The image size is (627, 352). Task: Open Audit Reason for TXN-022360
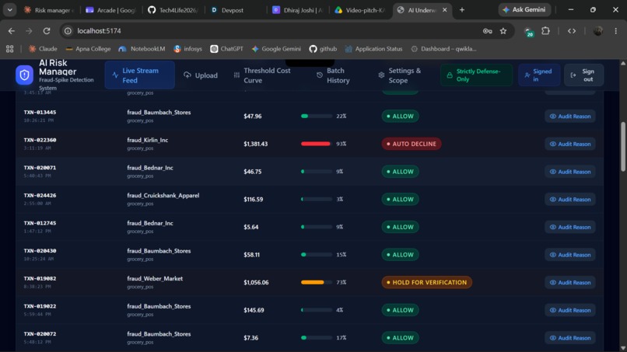tap(569, 144)
